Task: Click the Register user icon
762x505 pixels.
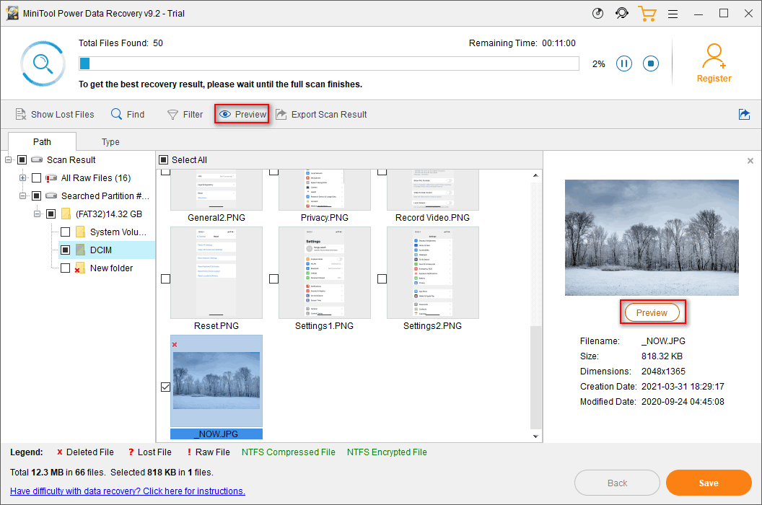Action: [x=714, y=56]
